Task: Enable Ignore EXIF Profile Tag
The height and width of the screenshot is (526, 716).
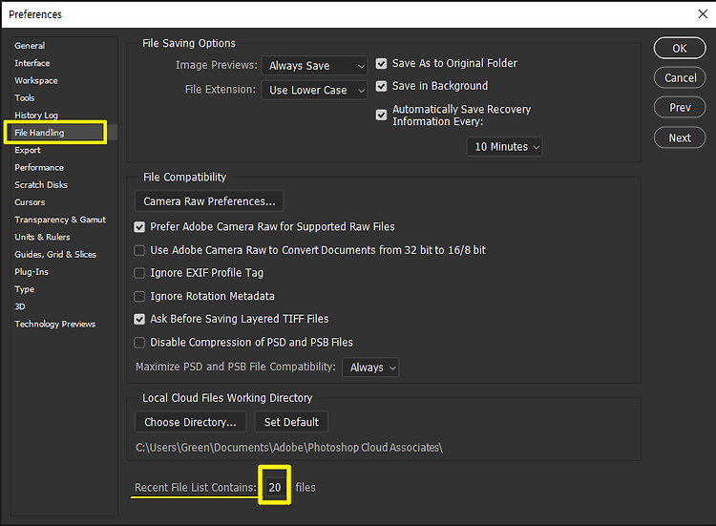Action: pos(139,273)
